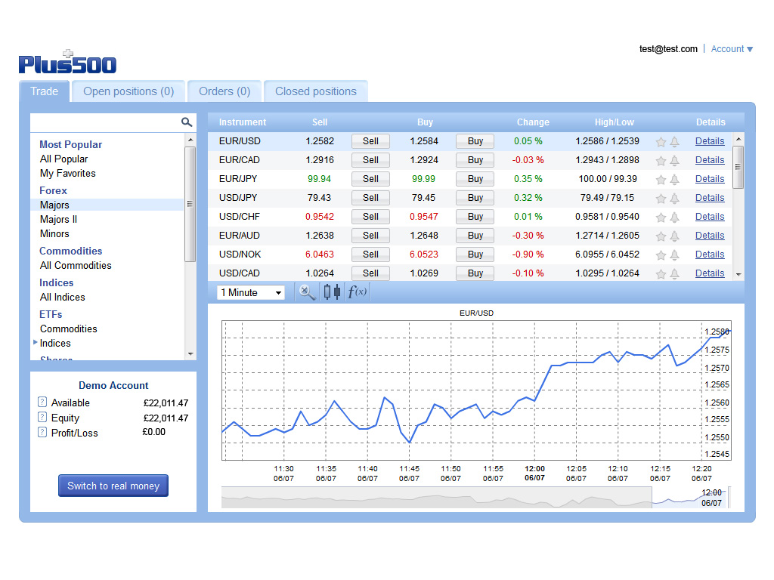Click the Profit/Loss help question icon
774x580 pixels.
(42, 433)
